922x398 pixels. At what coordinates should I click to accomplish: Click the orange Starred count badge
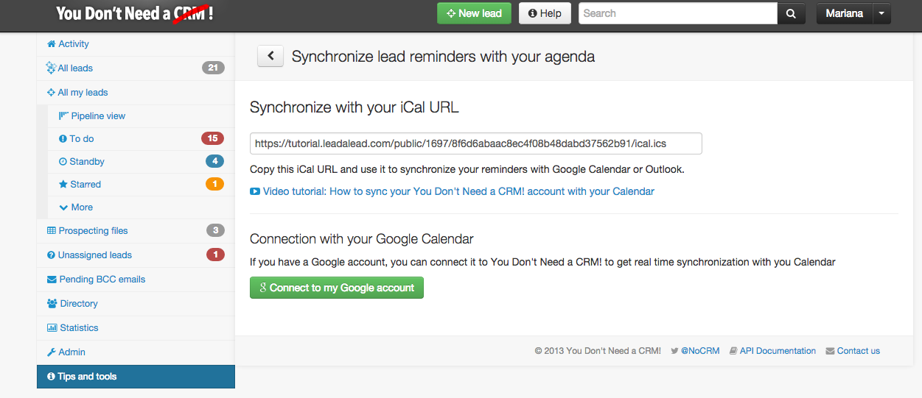coord(214,184)
